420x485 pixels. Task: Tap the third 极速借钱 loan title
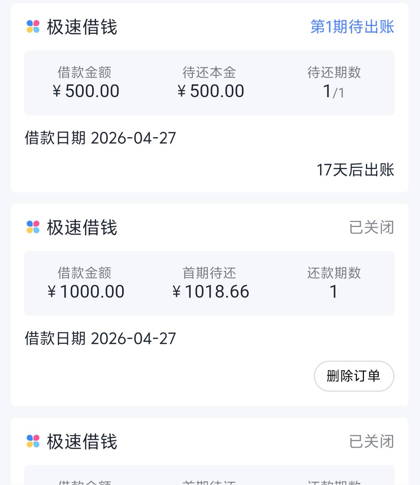tap(82, 441)
